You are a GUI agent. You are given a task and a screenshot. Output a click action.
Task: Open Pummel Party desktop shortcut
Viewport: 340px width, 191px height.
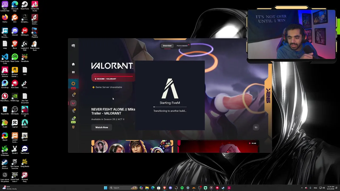pos(25,177)
